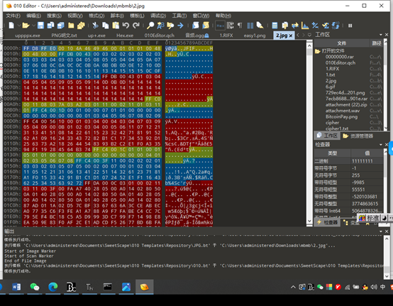Switch to 资源管理器 tab in workspace
The image size is (393, 306).
[x=358, y=136]
